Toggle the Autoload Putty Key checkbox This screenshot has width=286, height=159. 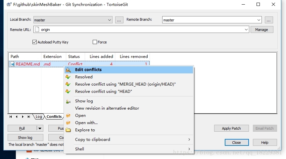tap(34, 42)
